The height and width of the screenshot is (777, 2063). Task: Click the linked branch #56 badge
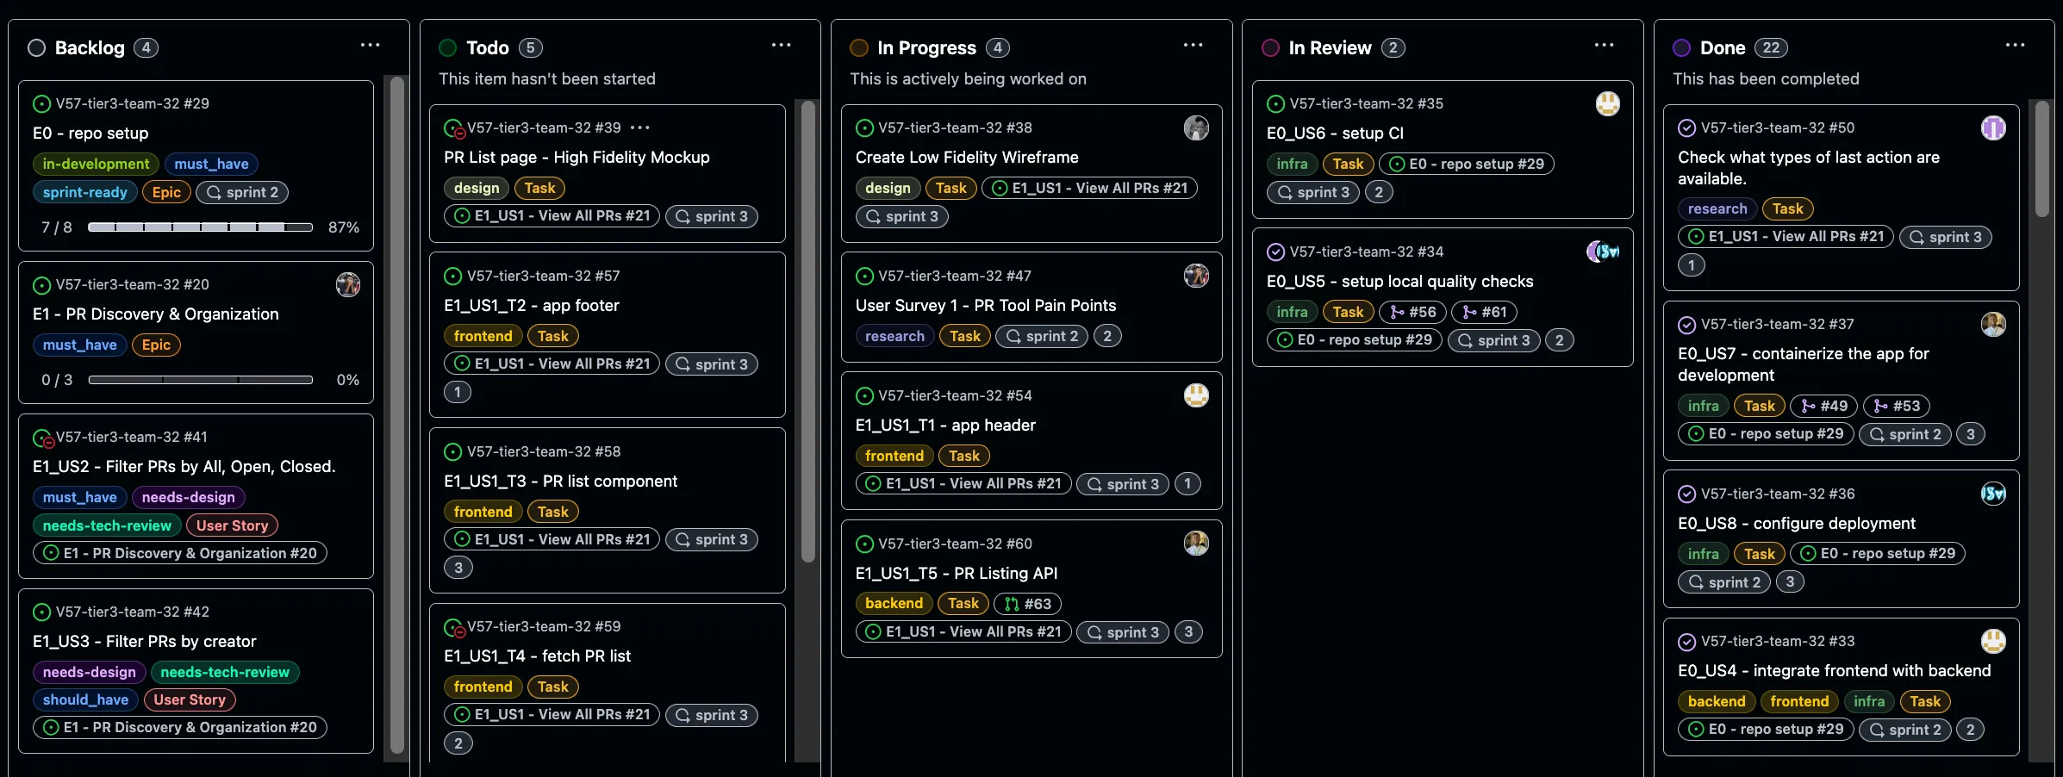point(1412,312)
